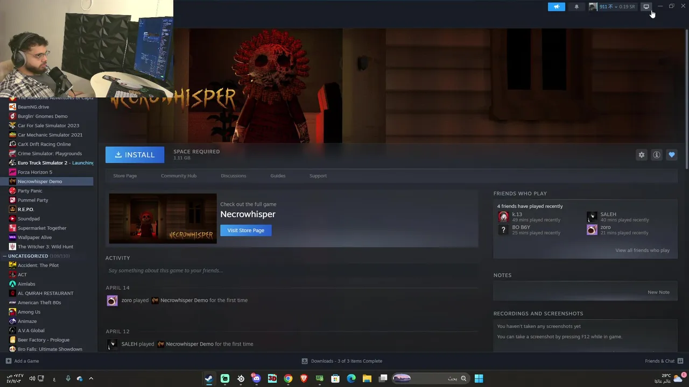The image size is (689, 387).
Task: Open friend zoro's avatar in friends panel
Action: click(x=592, y=230)
